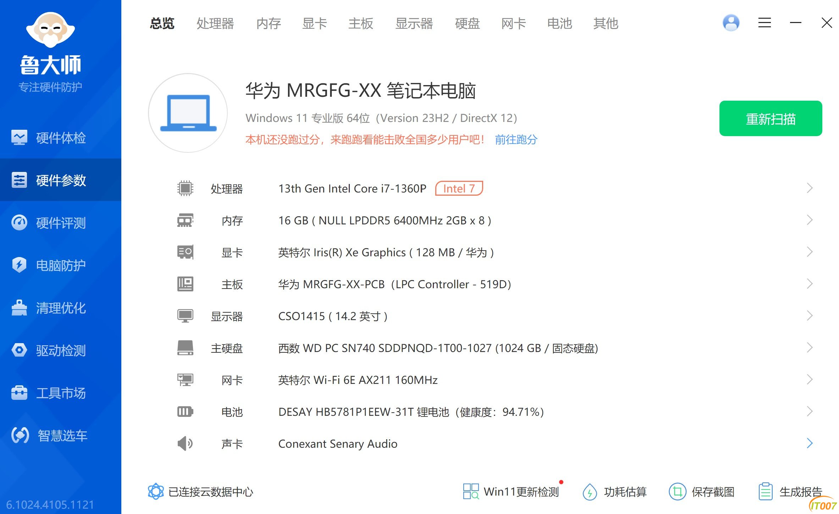Click '13th Gen Intel Core i7-1360P' text

[352, 189]
